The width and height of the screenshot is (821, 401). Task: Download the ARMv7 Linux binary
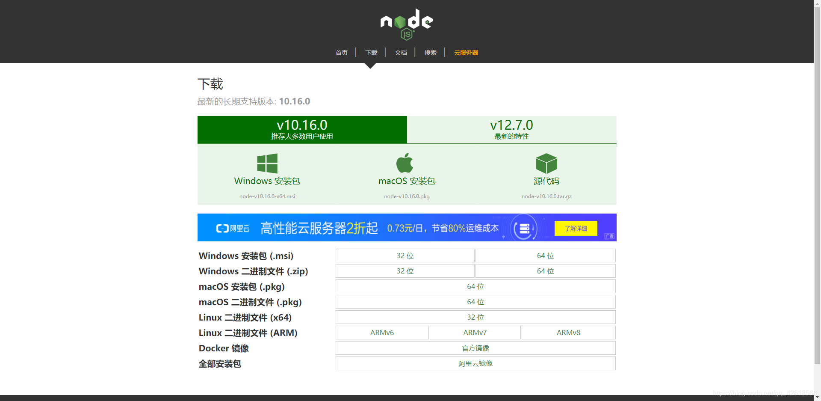475,333
